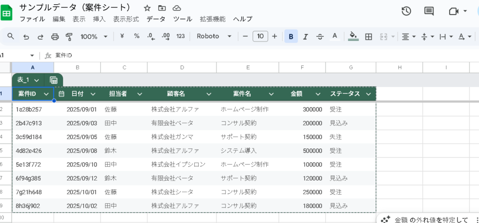Toggle bold formatting button

click(x=291, y=36)
